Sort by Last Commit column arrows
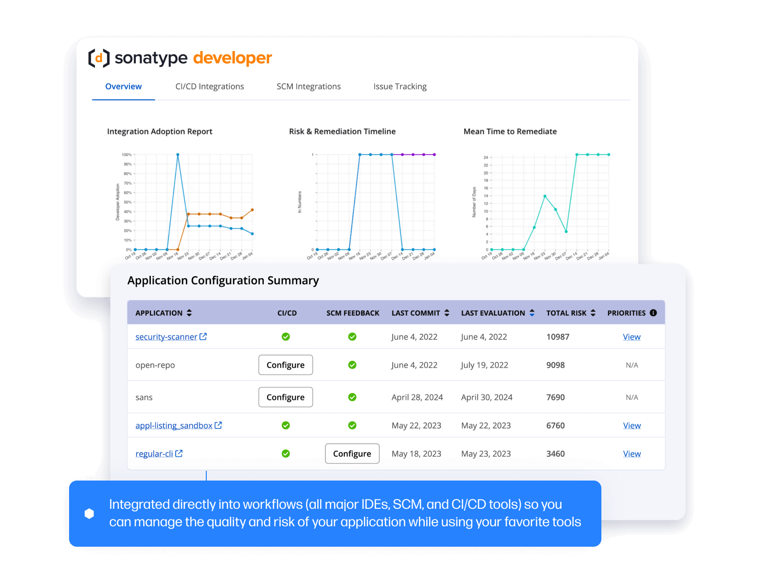Screen dimensions: 760x572 tap(447, 313)
